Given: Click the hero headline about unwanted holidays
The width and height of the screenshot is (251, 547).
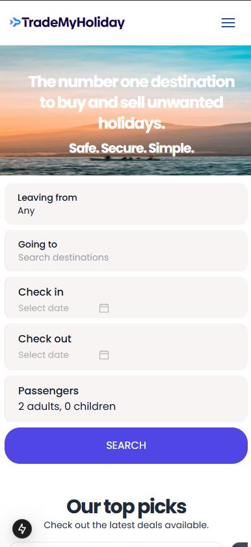Looking at the screenshot, I should pos(131,103).
